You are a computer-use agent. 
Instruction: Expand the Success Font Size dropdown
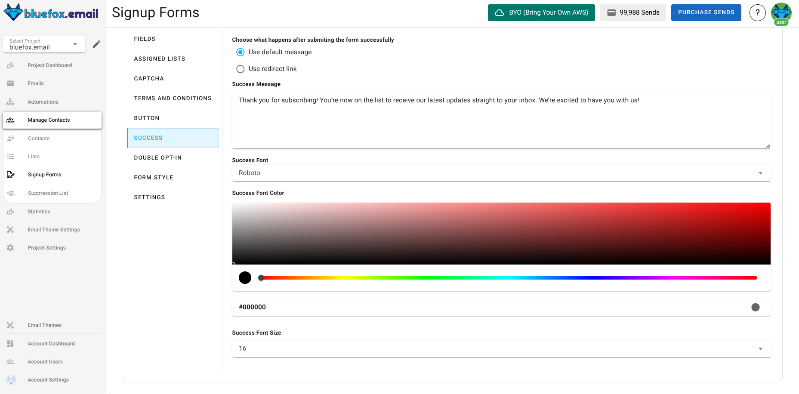coord(760,349)
